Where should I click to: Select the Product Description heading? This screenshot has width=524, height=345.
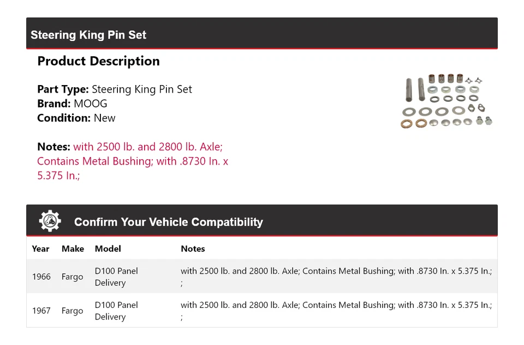point(98,61)
